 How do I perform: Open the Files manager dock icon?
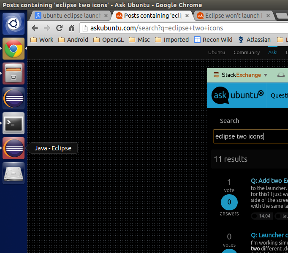pyautogui.click(x=14, y=73)
